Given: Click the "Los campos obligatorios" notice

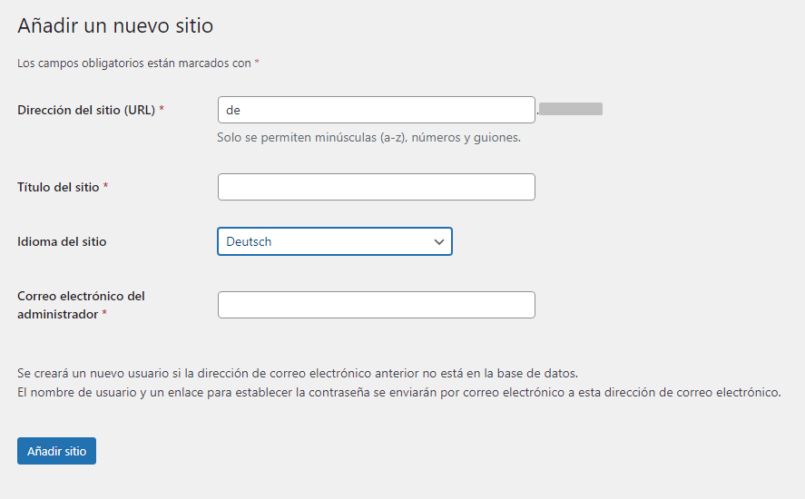Looking at the screenshot, I should [134, 64].
